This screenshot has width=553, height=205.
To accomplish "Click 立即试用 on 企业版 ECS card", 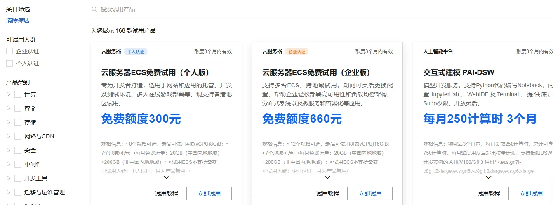I will [x=370, y=193].
